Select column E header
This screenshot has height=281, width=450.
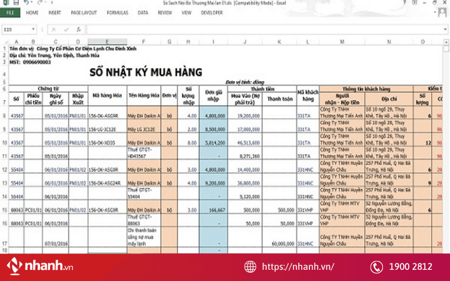click(x=107, y=42)
